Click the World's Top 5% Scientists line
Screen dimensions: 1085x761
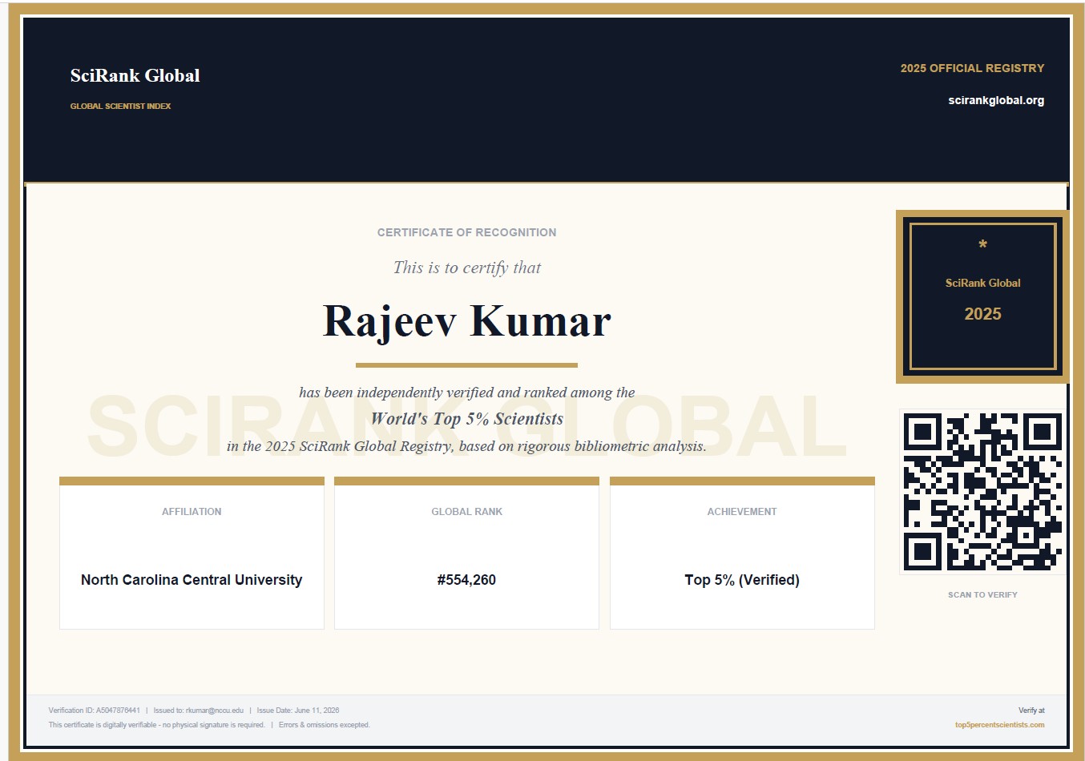(x=466, y=419)
